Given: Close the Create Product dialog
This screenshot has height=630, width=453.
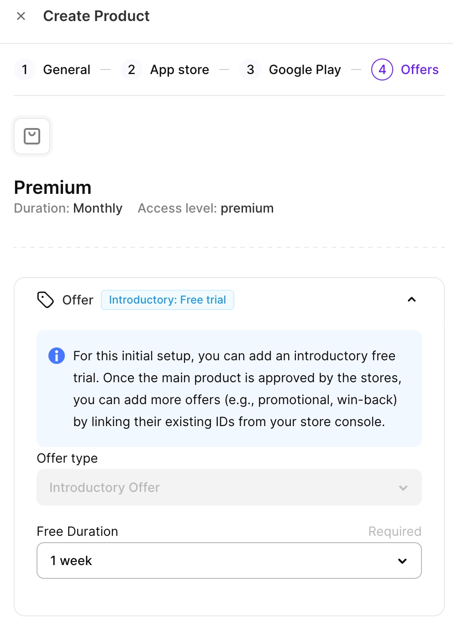Looking at the screenshot, I should [x=21, y=16].
